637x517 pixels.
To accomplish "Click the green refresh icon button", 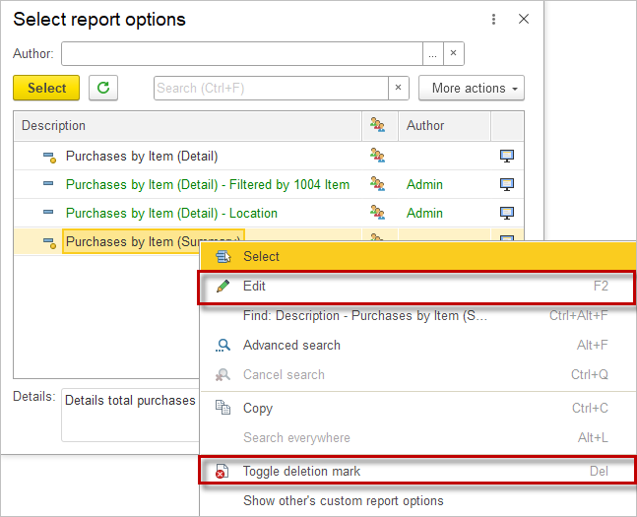I will coord(103,88).
